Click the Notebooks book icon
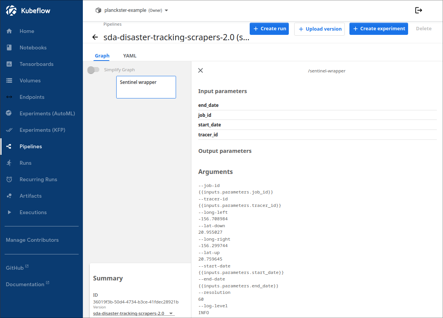Viewport: 443px width, 318px height. coord(9,48)
